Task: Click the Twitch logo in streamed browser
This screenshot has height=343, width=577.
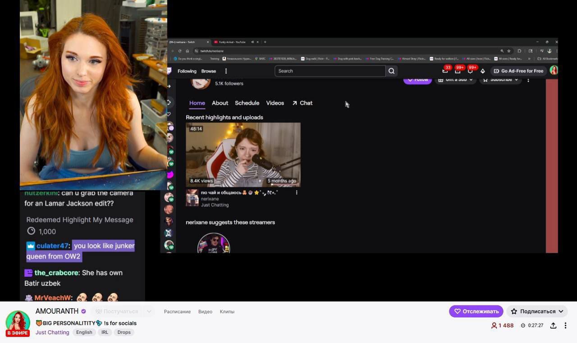Action: click(169, 71)
